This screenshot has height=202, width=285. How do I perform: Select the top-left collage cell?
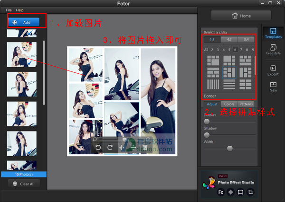click(86, 65)
